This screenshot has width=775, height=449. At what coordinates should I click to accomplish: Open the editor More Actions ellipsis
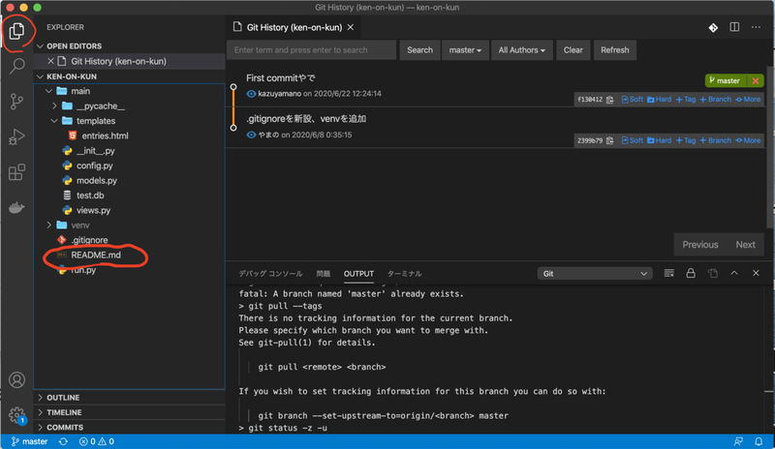[756, 27]
